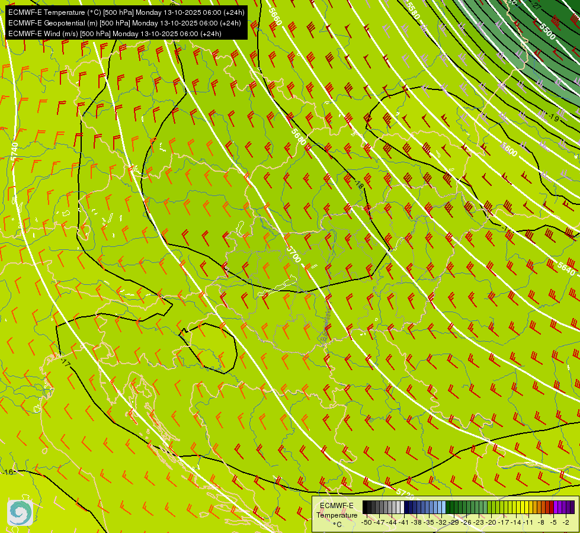This screenshot has height=533, width=580.
Task: Click the ECMWF-E Temperature °C legend title
Action: (x=337, y=515)
